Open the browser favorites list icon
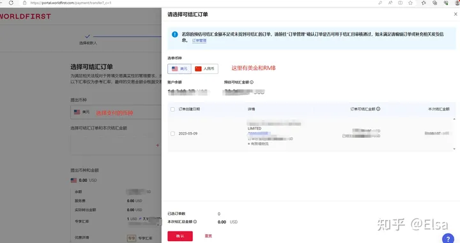This screenshot has height=243, width=460. [x=424, y=3]
